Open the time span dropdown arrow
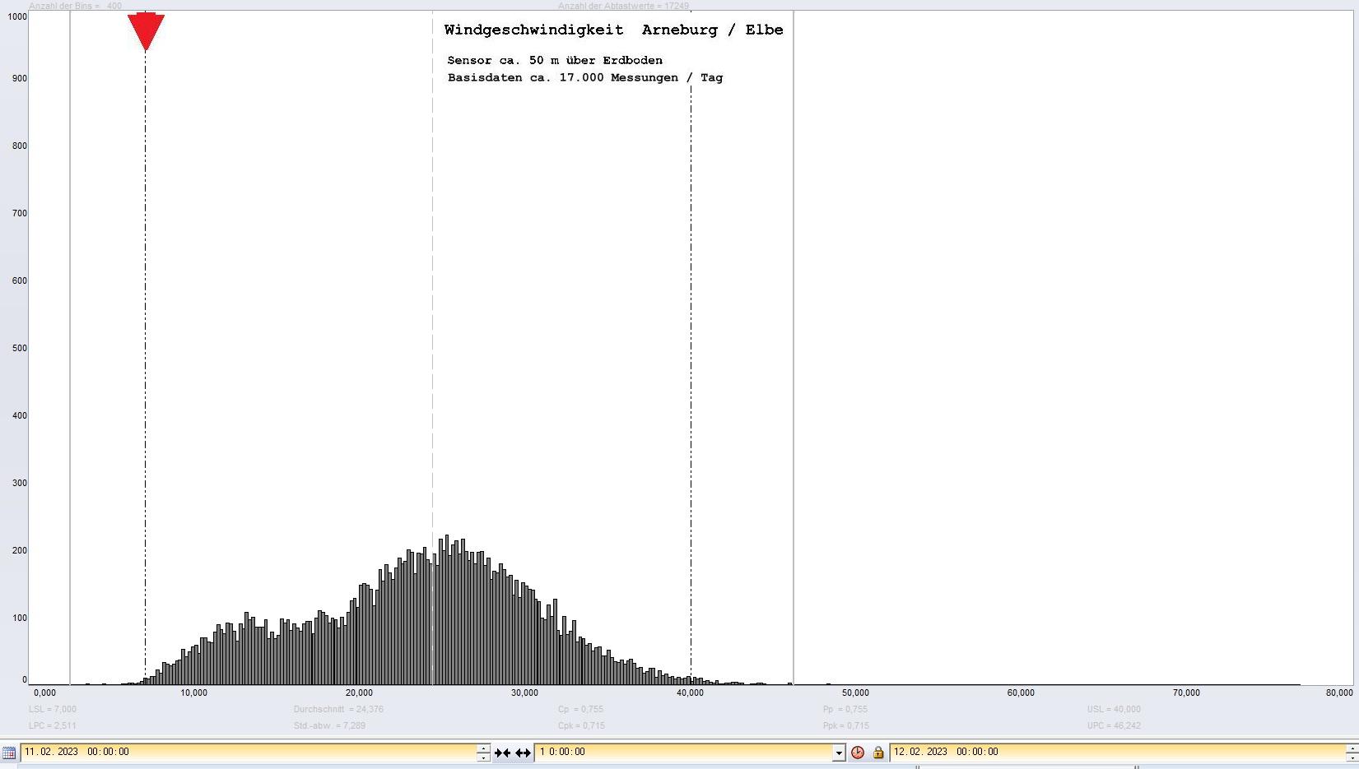1359x769 pixels. pyautogui.click(x=838, y=753)
